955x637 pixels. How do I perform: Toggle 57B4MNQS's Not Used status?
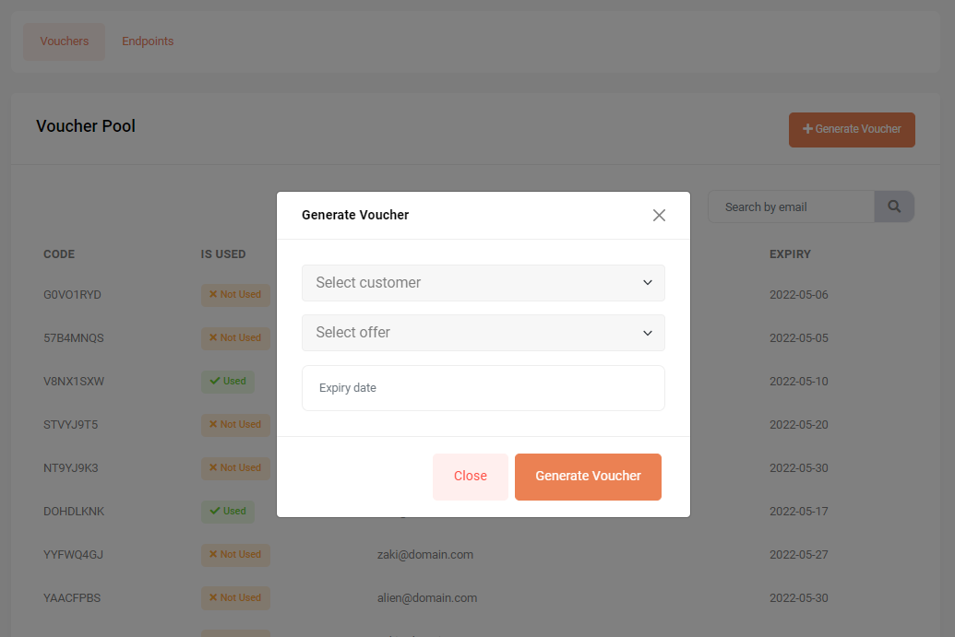(235, 338)
